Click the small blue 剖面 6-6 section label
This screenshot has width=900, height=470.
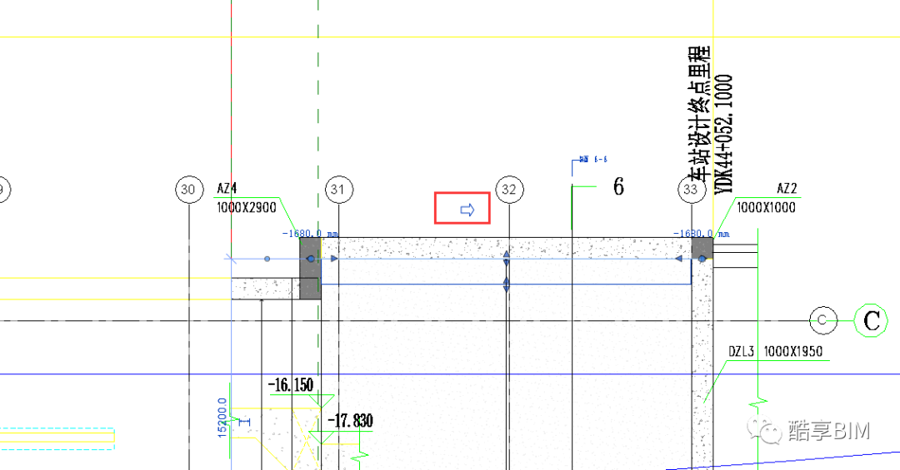tap(593, 160)
